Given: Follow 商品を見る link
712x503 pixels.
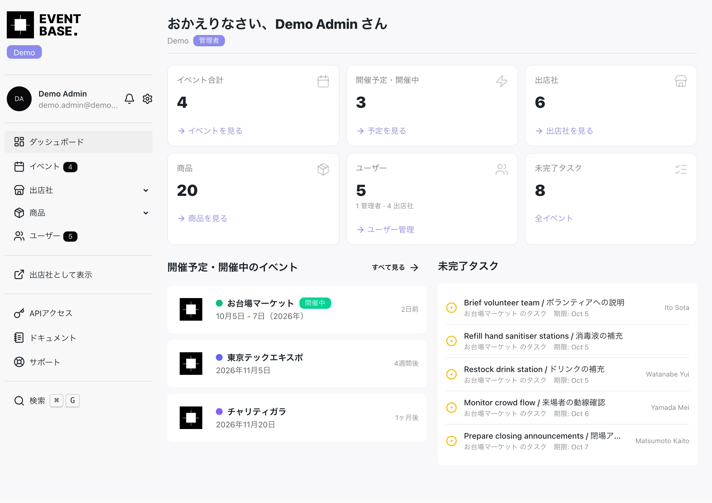Looking at the screenshot, I should click(203, 219).
